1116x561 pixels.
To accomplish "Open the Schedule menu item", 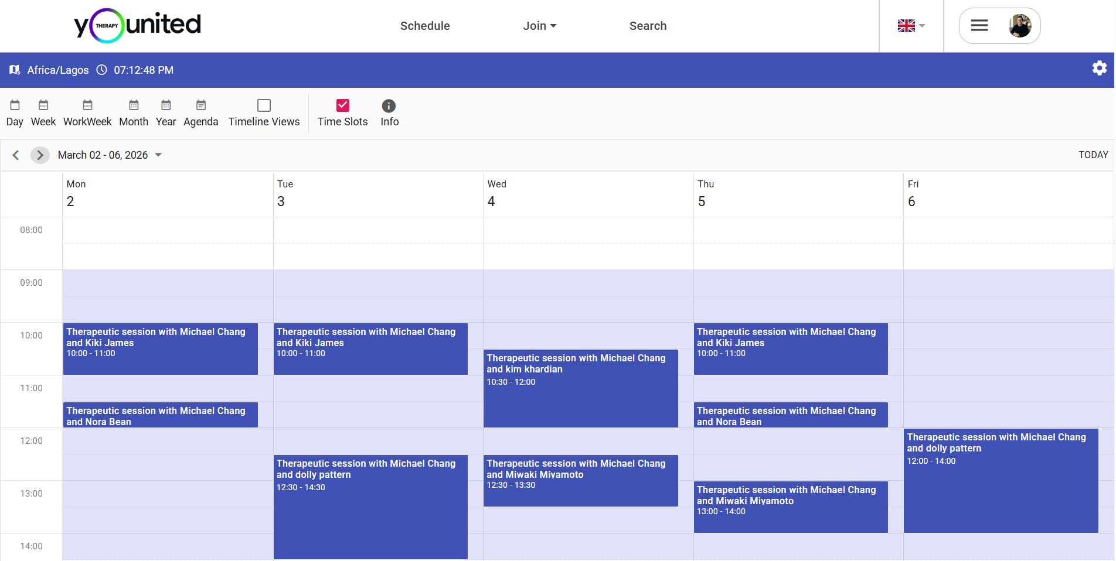I will click(424, 26).
